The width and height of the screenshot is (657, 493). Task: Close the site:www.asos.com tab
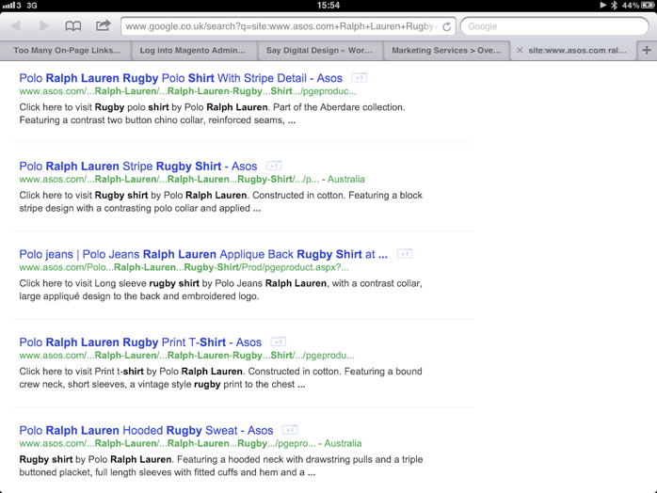520,50
